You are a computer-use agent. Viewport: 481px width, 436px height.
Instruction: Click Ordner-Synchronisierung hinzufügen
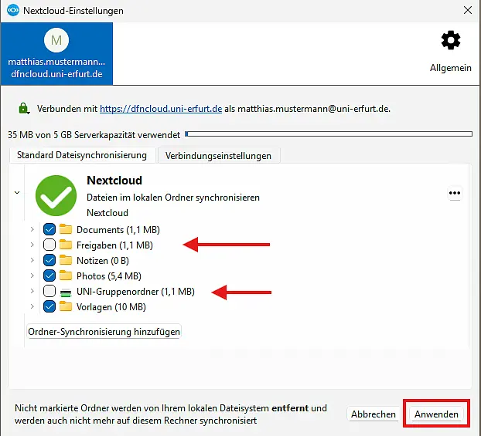(x=104, y=332)
